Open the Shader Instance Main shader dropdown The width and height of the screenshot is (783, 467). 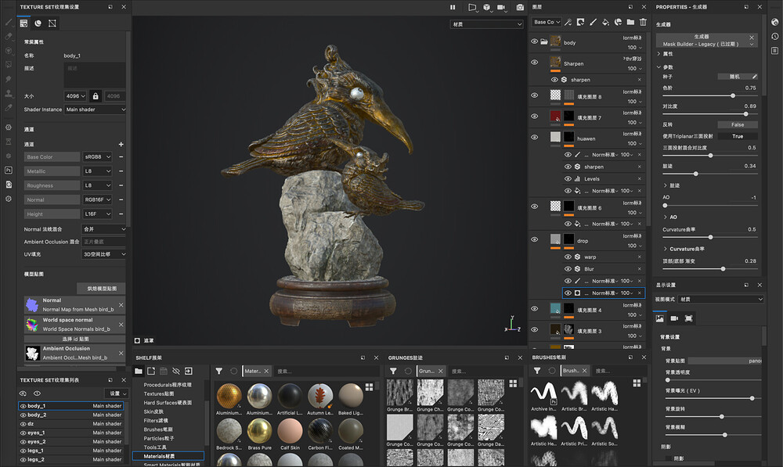[x=95, y=110]
